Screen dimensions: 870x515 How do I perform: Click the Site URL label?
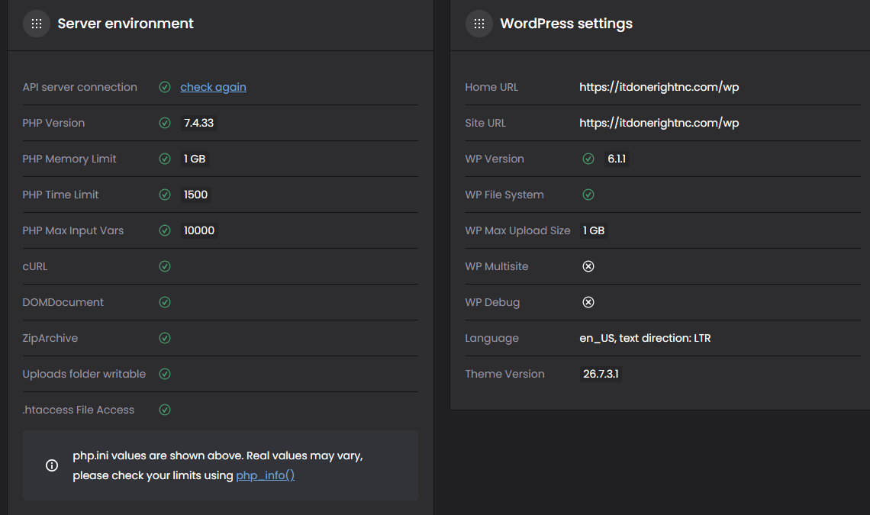[x=485, y=123]
